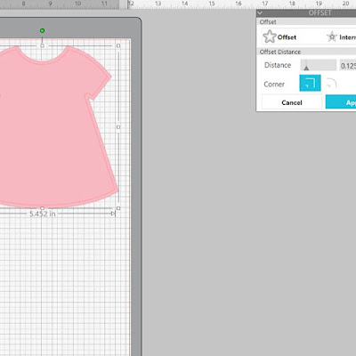Viewport: 356px width, 356px height.
Task: Click the OFFSET panel title bar
Action: pyautogui.click(x=306, y=12)
